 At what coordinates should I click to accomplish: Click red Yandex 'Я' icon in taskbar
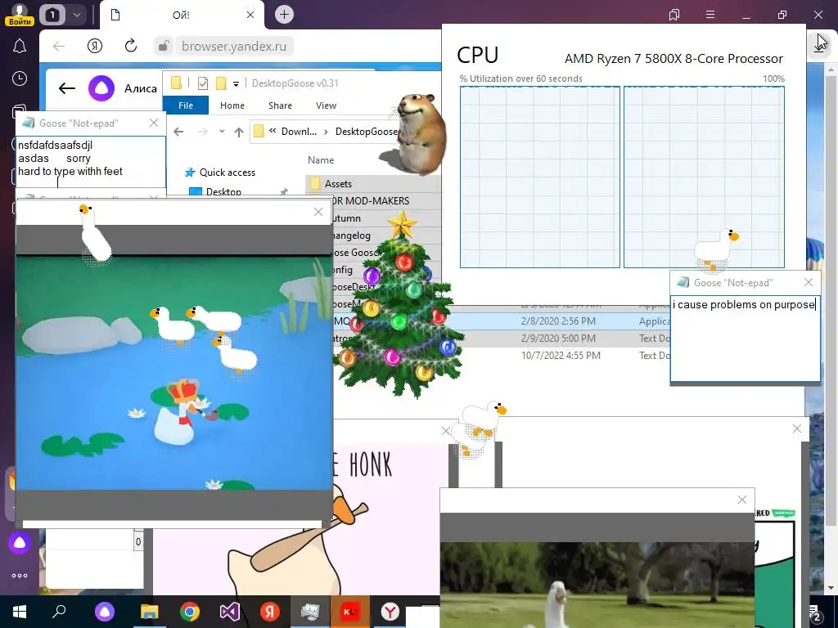pyautogui.click(x=270, y=612)
